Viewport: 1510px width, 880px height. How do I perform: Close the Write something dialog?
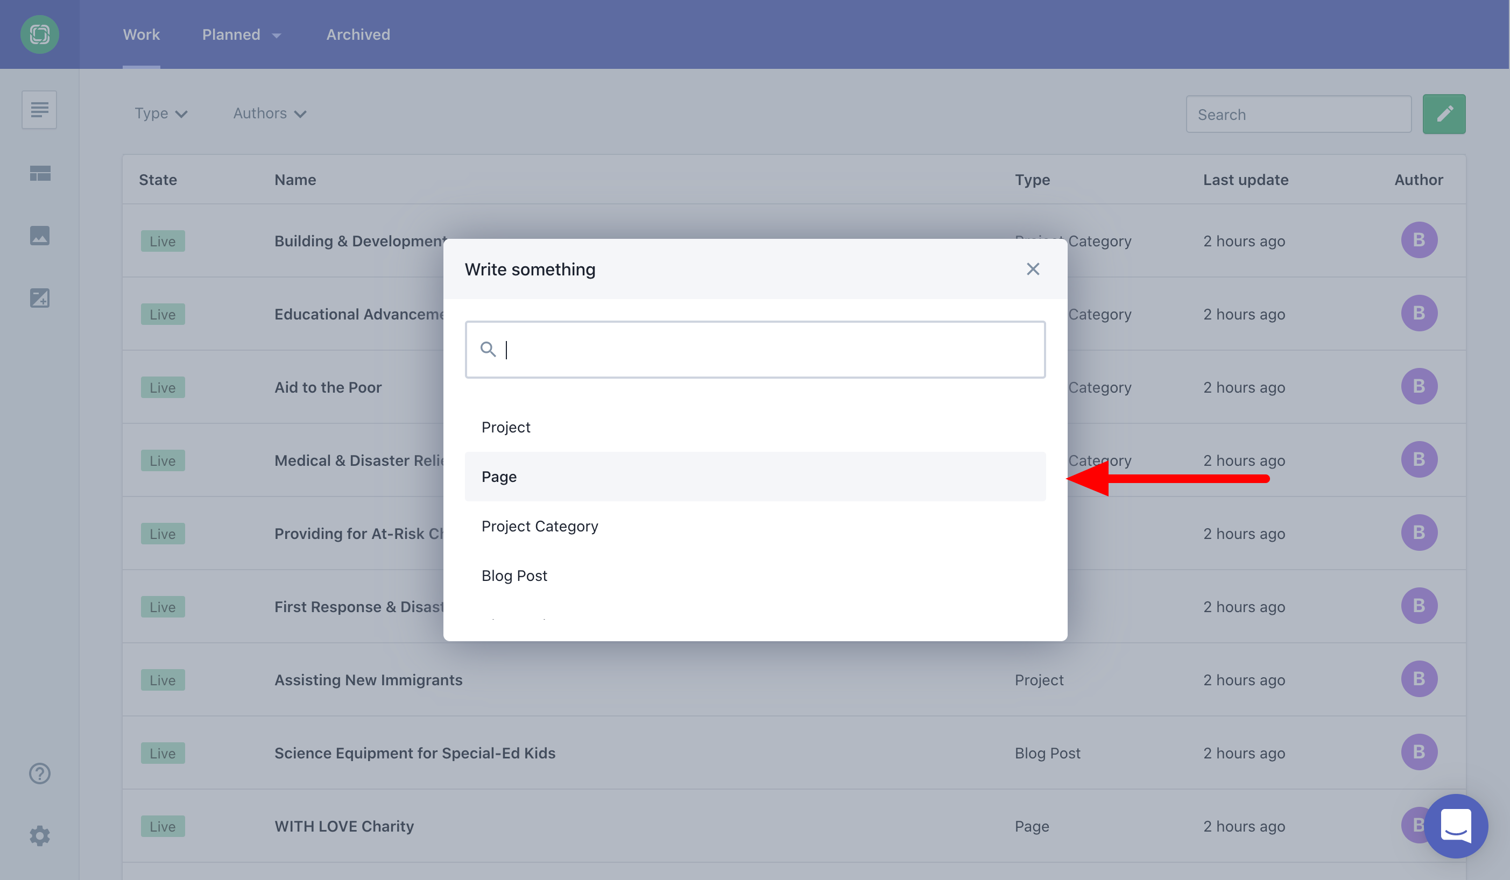(1033, 269)
